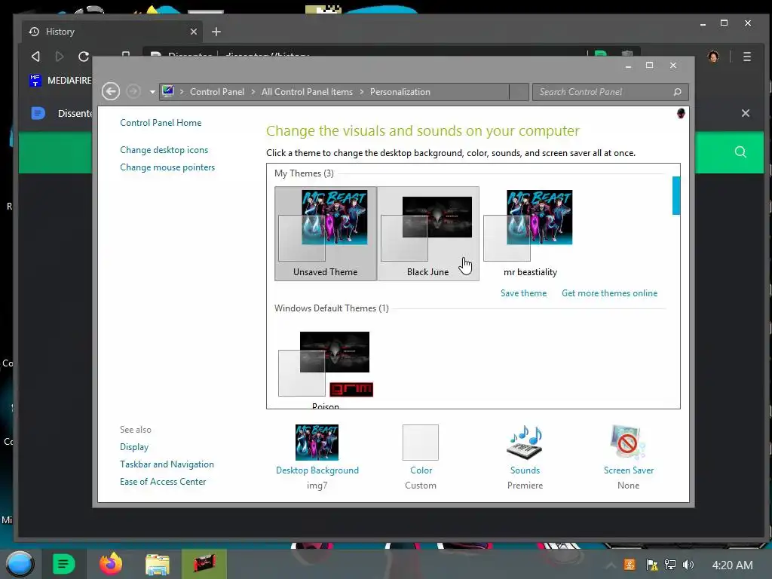
Task: Select Personalization breadcrumb
Action: 400,92
